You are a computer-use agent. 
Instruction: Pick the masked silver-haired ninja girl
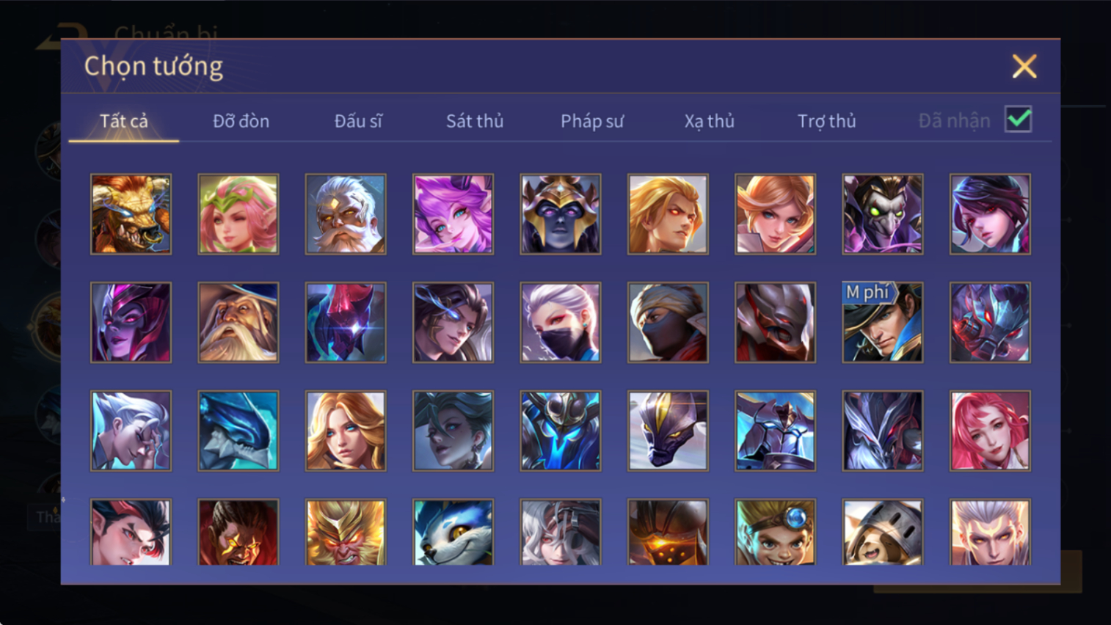point(561,323)
